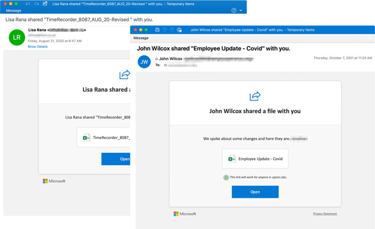Viewport: 375px width, 229px height.
Task: Expand the chevron next to the help icon
Action: pos(241,10)
